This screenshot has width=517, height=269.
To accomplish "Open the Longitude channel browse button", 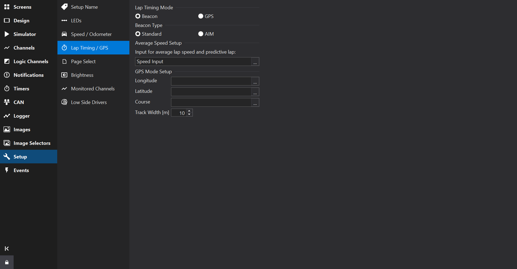I will (x=255, y=81).
